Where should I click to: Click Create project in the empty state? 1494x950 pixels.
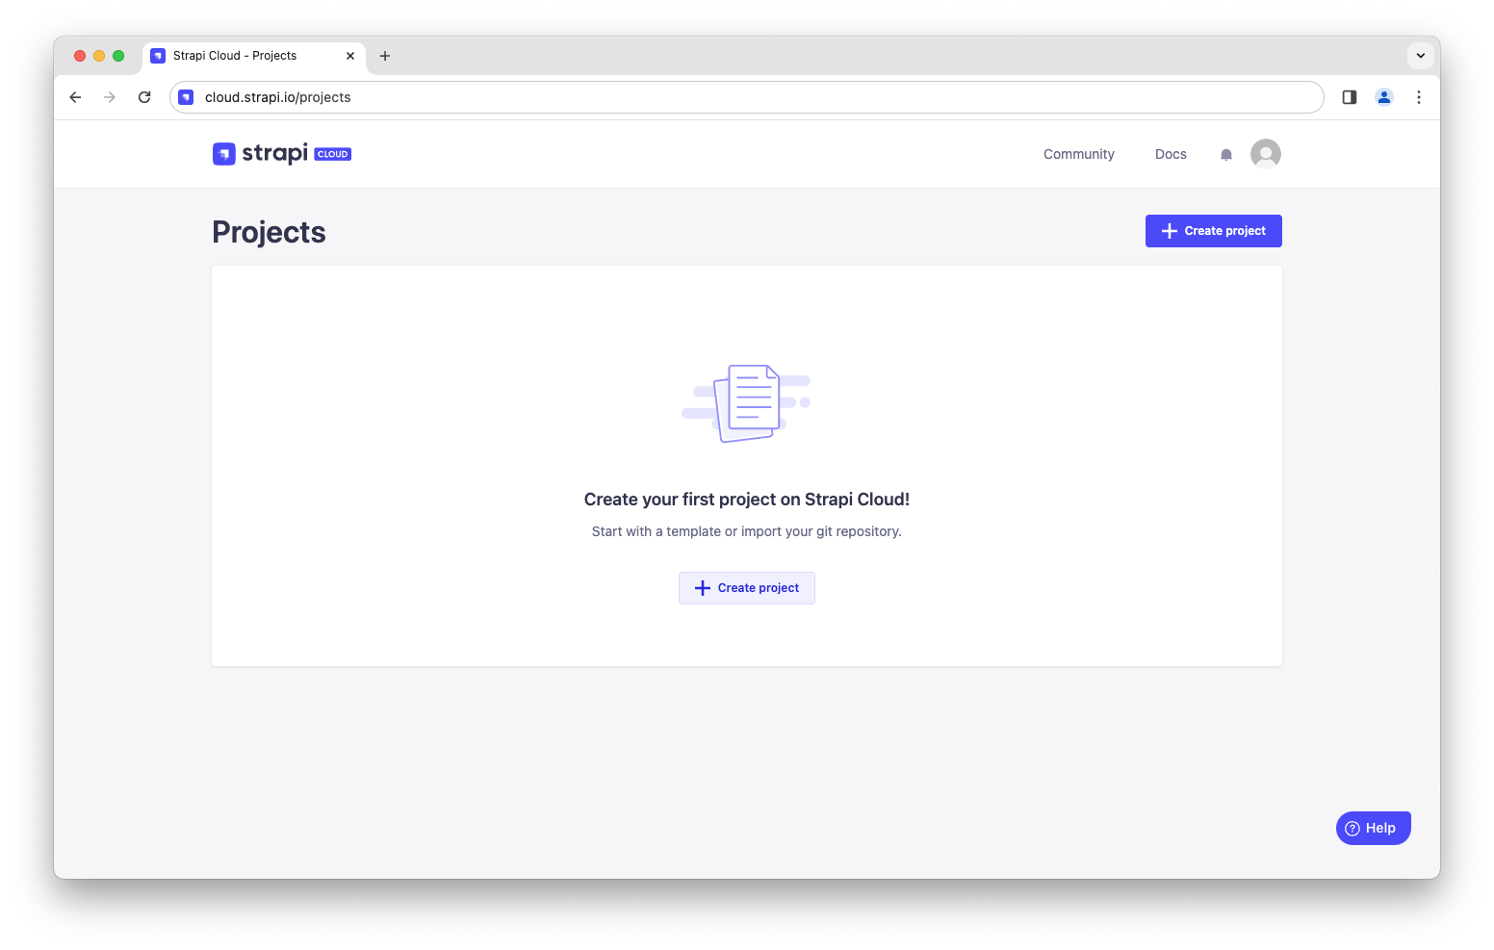click(x=746, y=587)
